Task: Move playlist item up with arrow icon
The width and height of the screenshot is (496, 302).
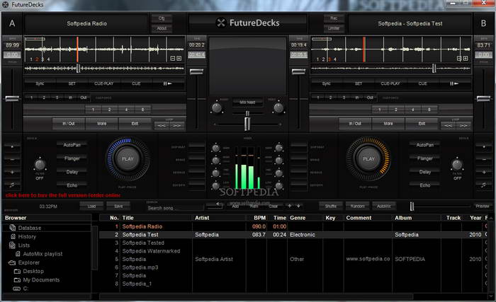Action: pyautogui.click(x=289, y=206)
